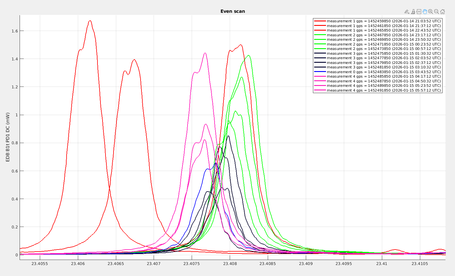Click the red line swatch for gps 1452465850
Screen dimensions: 455x276
coord(320,30)
